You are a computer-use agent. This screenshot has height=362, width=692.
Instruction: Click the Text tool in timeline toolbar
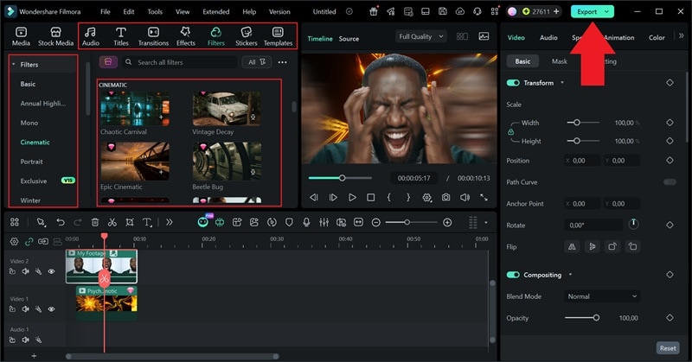[x=147, y=222]
